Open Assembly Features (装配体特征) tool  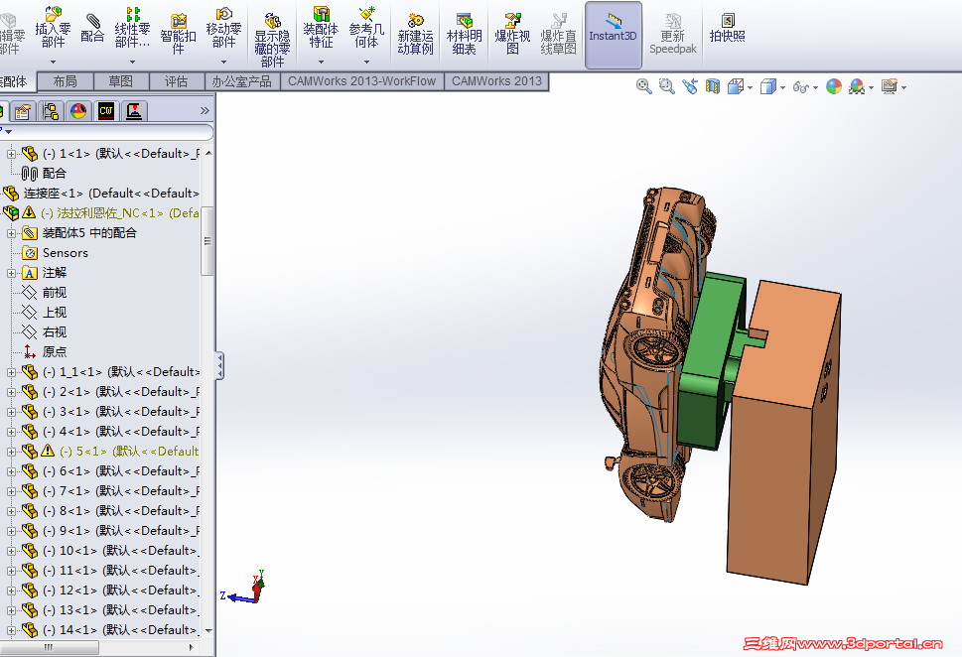321,27
